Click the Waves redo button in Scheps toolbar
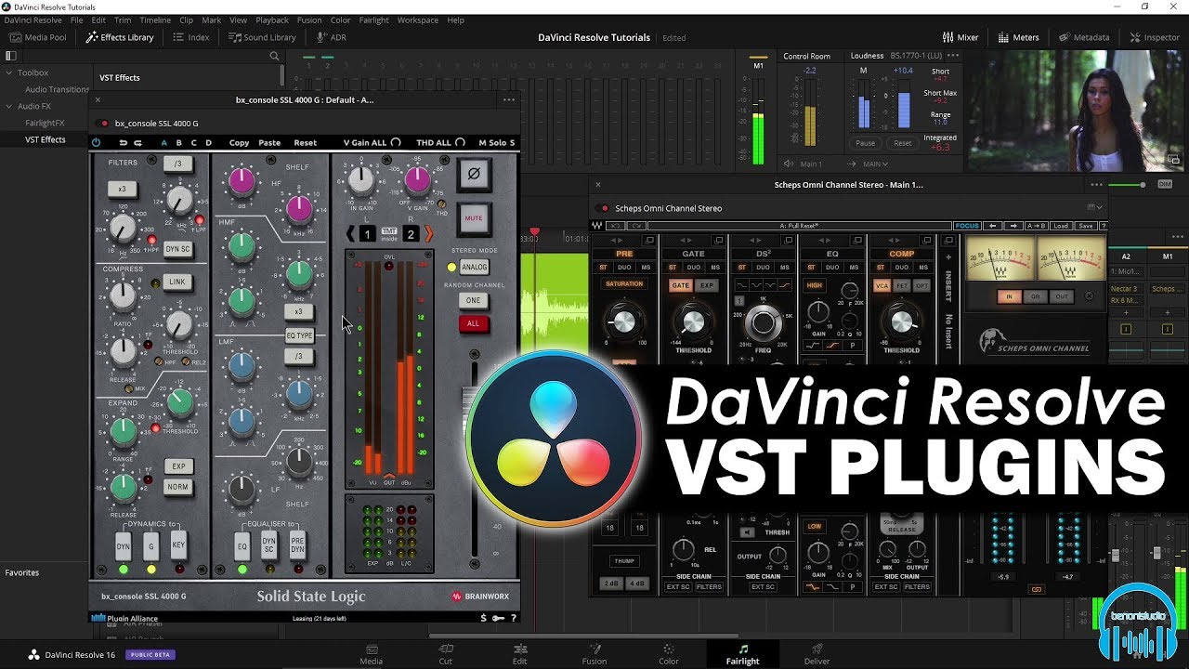This screenshot has height=669, width=1189. coord(636,226)
